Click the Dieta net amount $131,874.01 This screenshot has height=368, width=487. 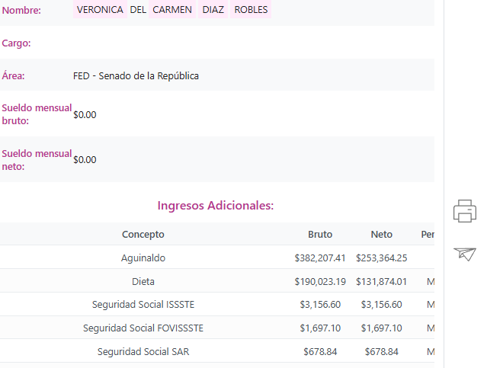(386, 282)
